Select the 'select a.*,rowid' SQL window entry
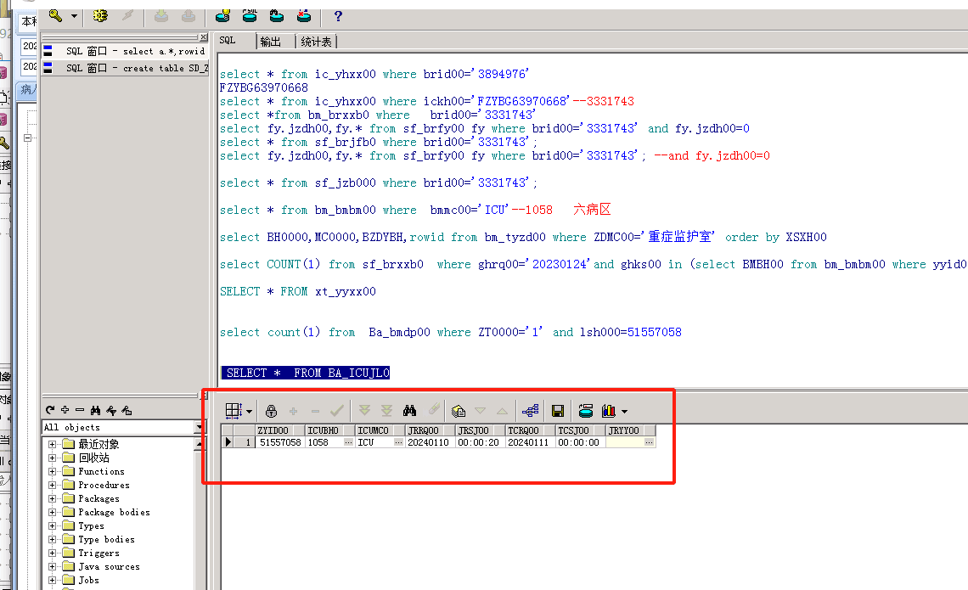968x590 pixels. pyautogui.click(x=136, y=51)
